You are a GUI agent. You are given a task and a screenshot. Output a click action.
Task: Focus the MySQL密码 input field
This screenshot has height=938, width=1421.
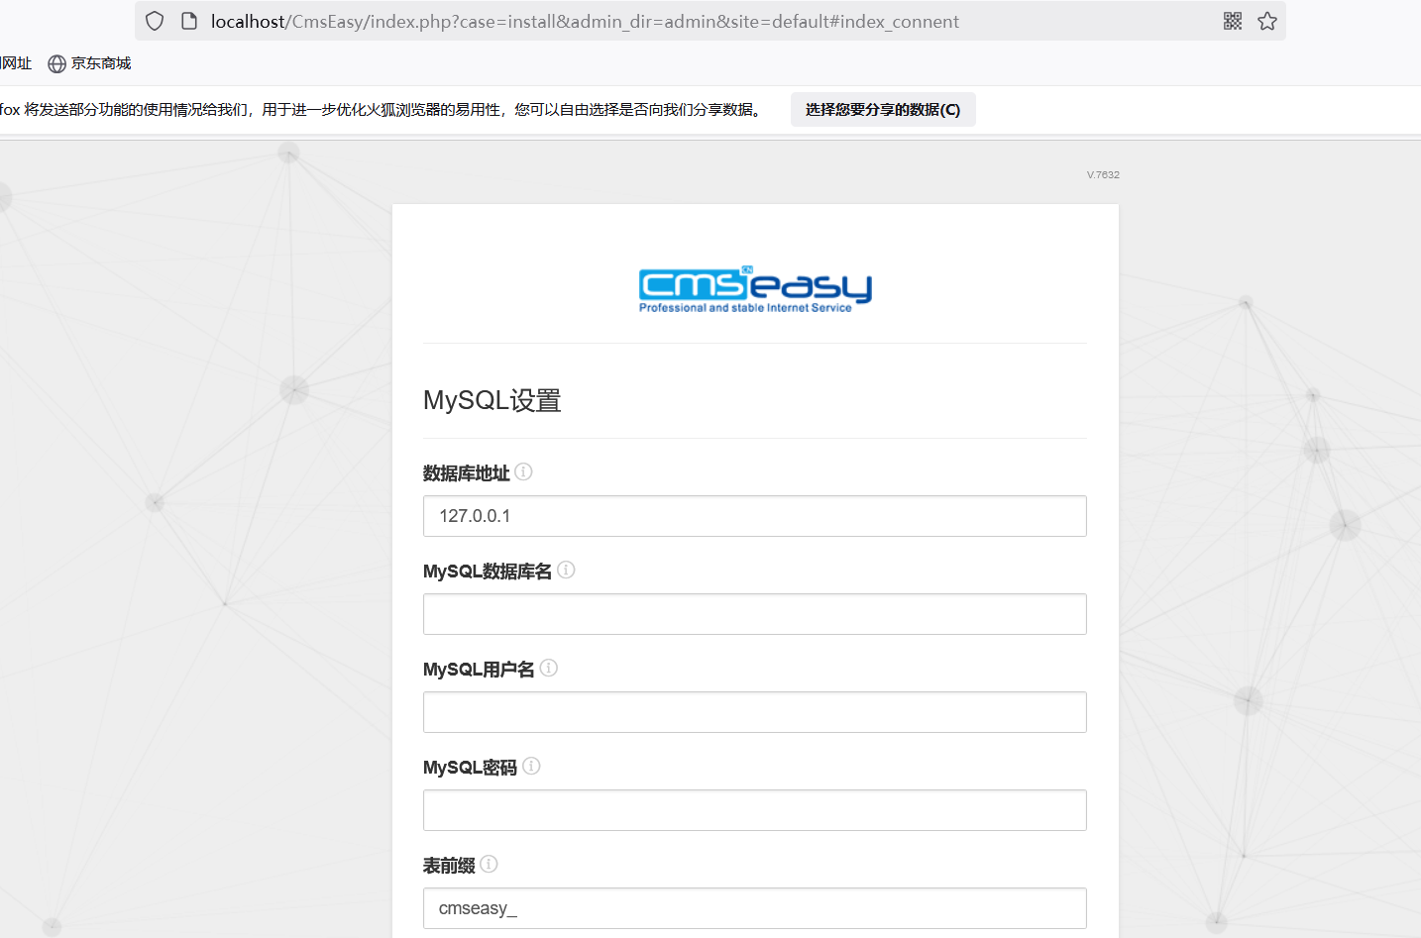click(755, 810)
